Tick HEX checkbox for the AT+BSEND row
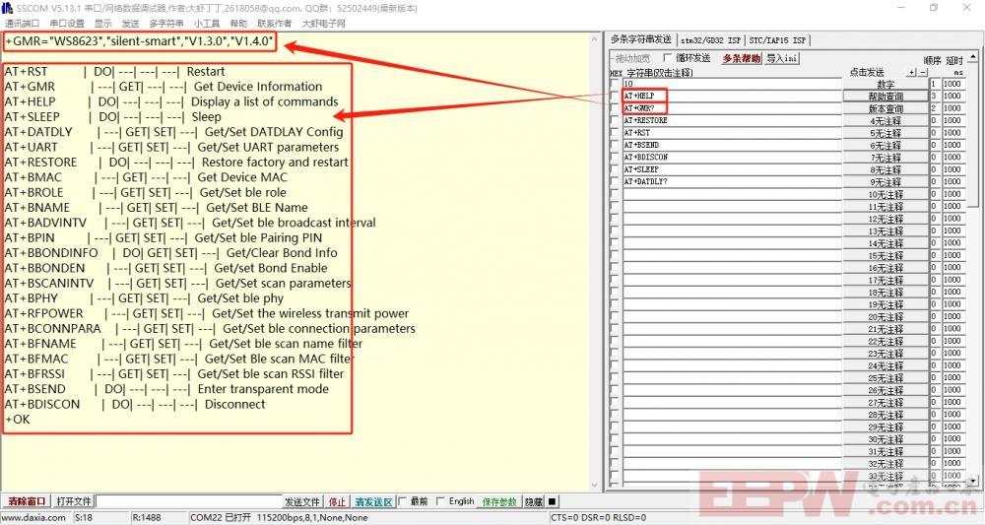 615,145
